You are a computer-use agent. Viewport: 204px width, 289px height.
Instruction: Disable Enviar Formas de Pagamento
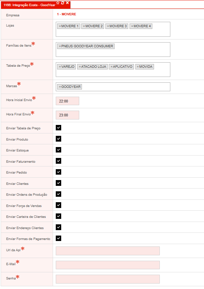[x=58, y=238]
